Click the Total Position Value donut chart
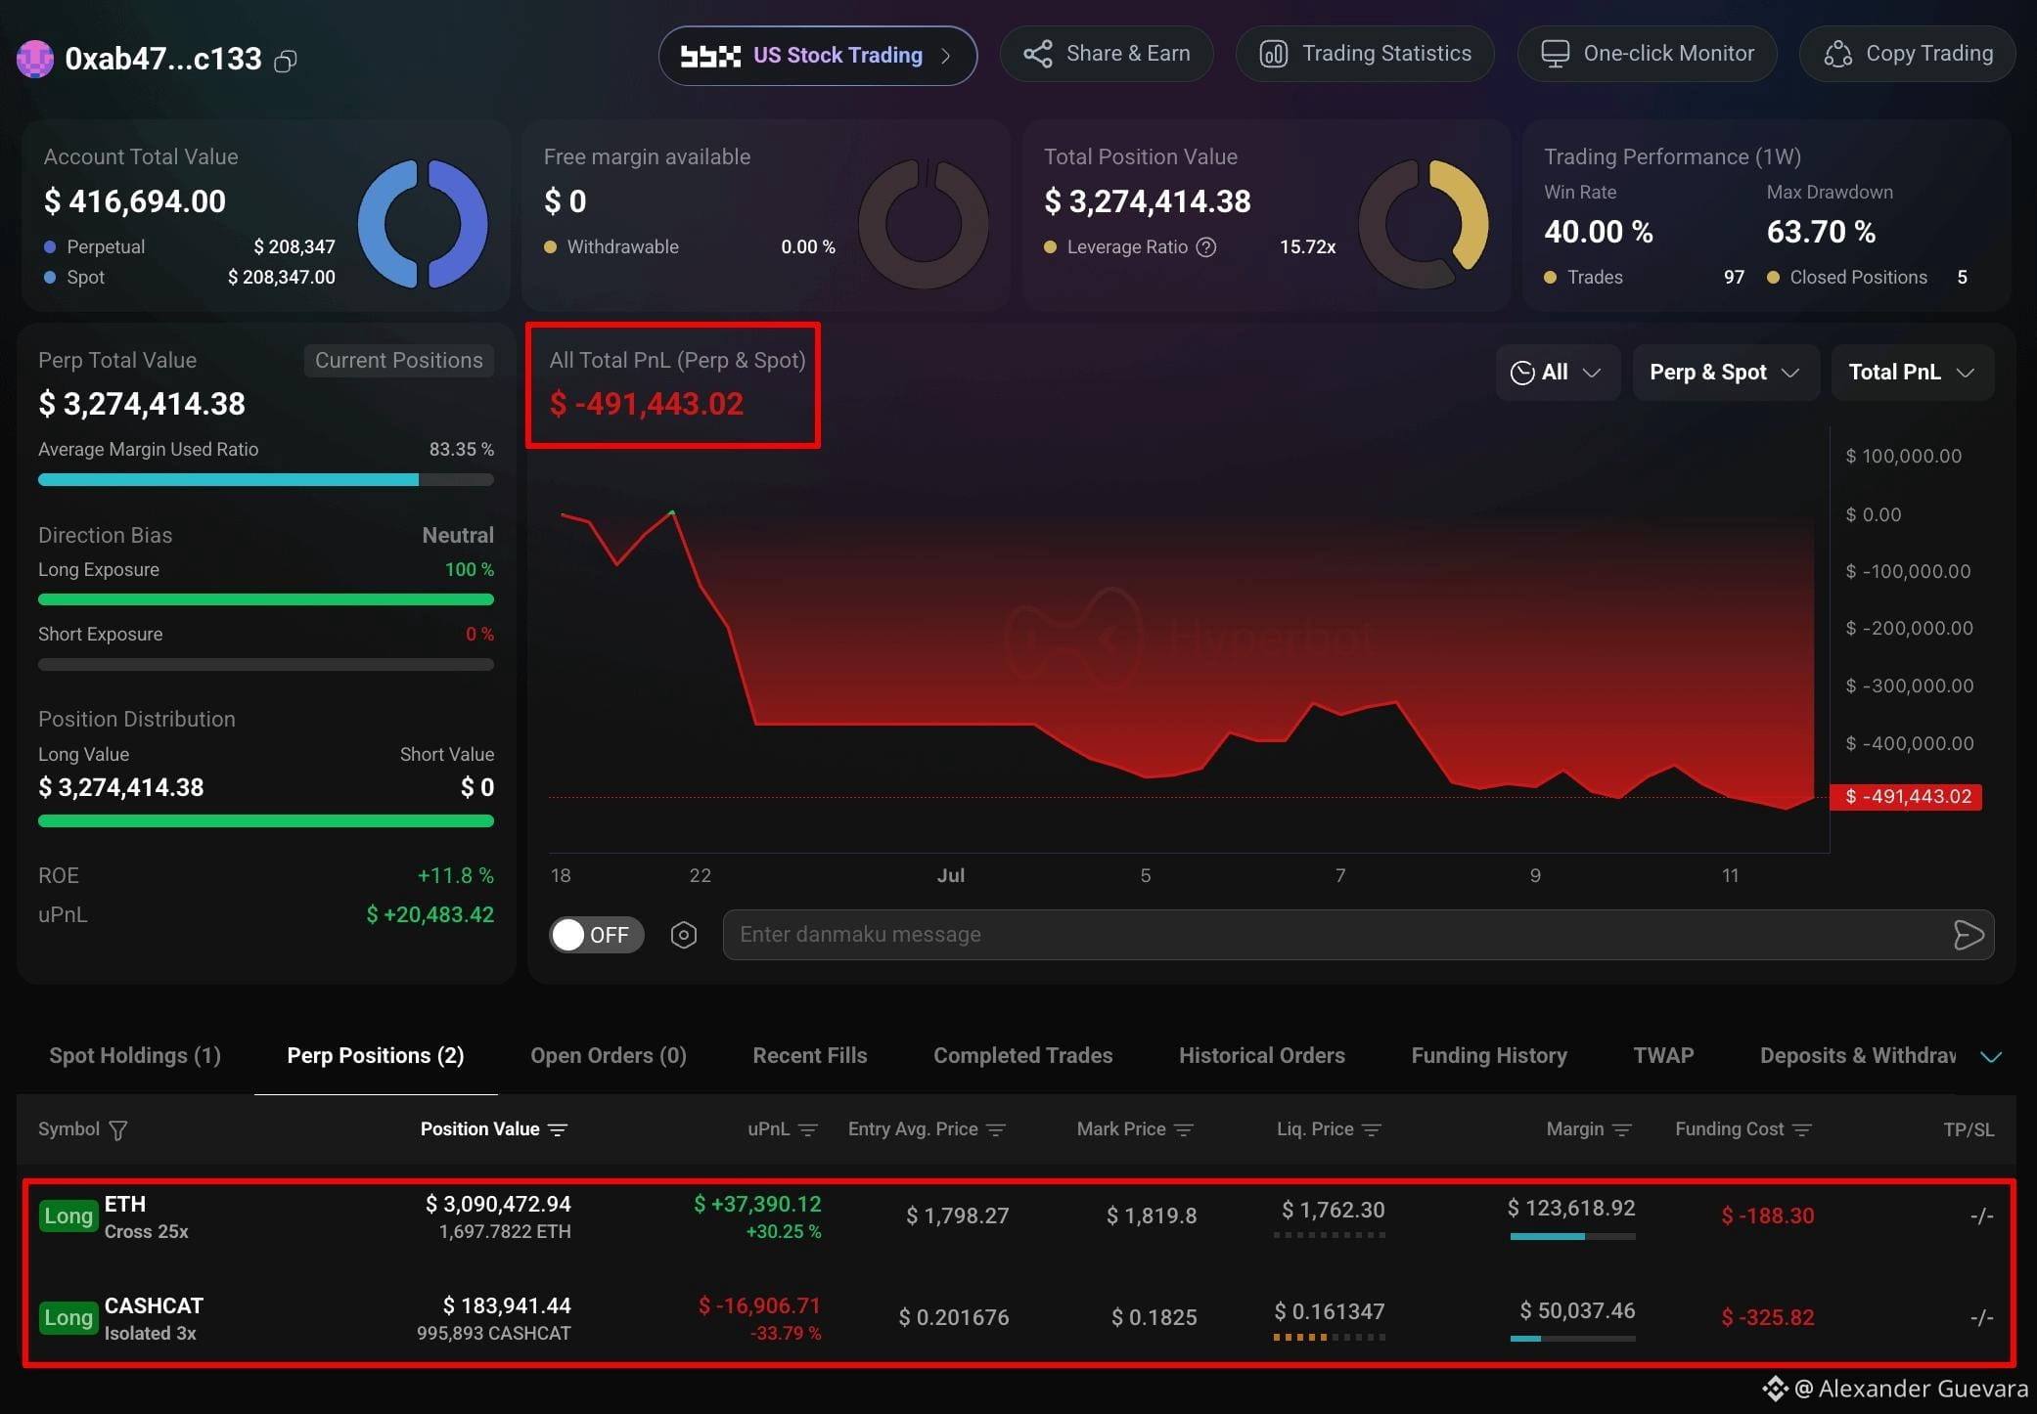The width and height of the screenshot is (2037, 1414). point(1424,224)
